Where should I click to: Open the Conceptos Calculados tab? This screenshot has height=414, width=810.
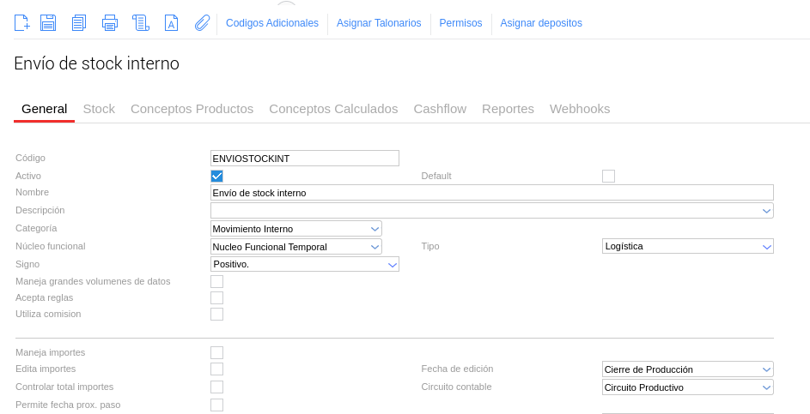point(333,109)
